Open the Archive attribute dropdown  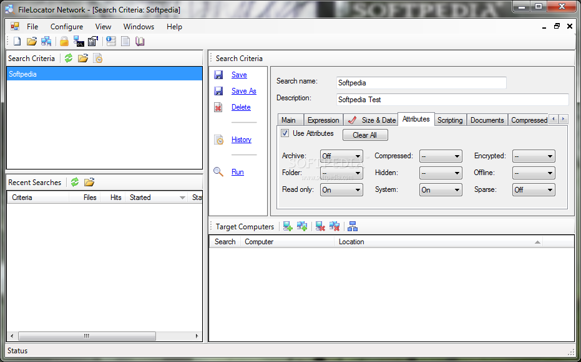341,156
